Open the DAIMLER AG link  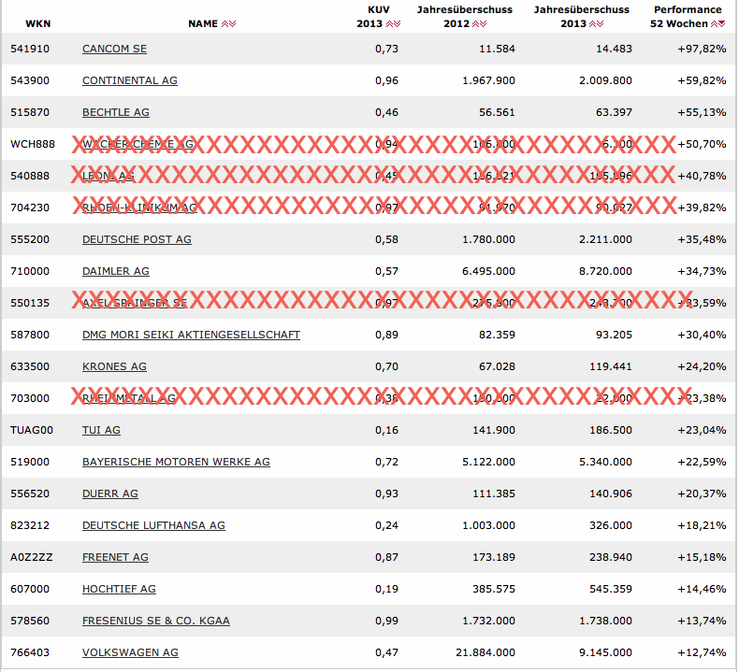pyautogui.click(x=116, y=271)
